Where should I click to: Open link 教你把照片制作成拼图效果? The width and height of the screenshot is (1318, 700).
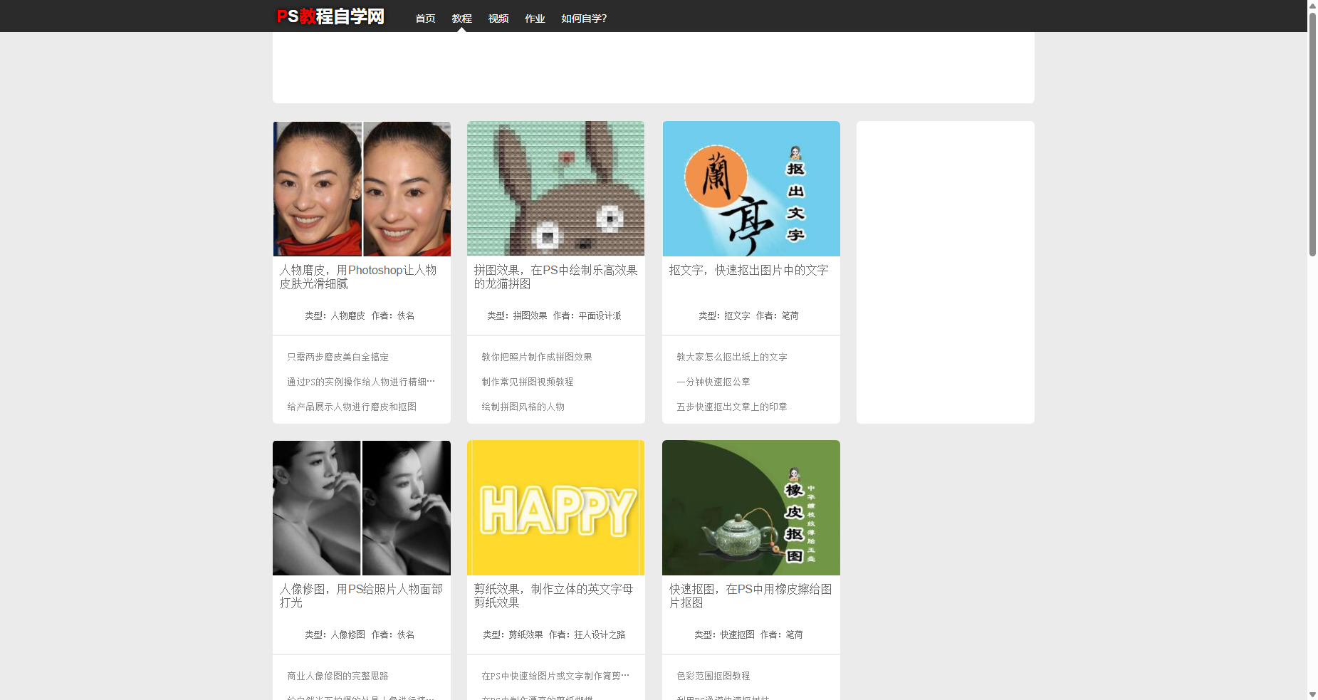[x=537, y=357]
